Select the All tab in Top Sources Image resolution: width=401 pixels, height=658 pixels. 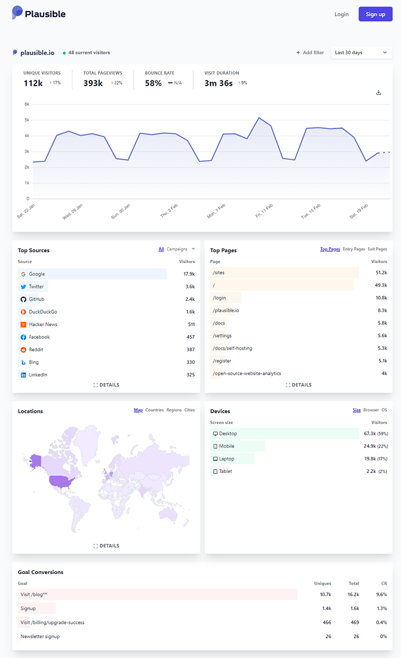[x=161, y=249]
